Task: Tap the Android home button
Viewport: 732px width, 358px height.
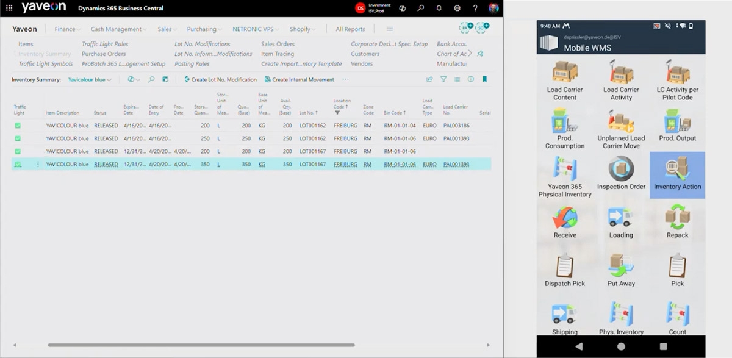Action: [x=621, y=346]
